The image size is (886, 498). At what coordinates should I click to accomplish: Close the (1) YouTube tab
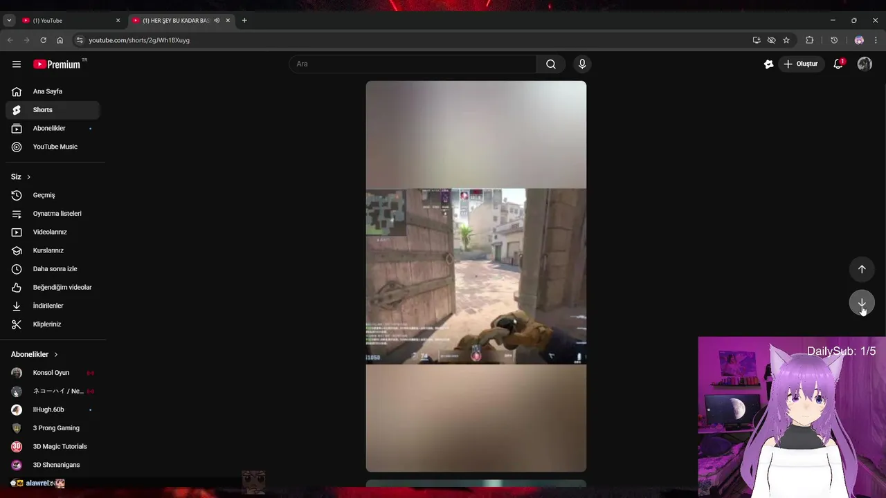(118, 21)
